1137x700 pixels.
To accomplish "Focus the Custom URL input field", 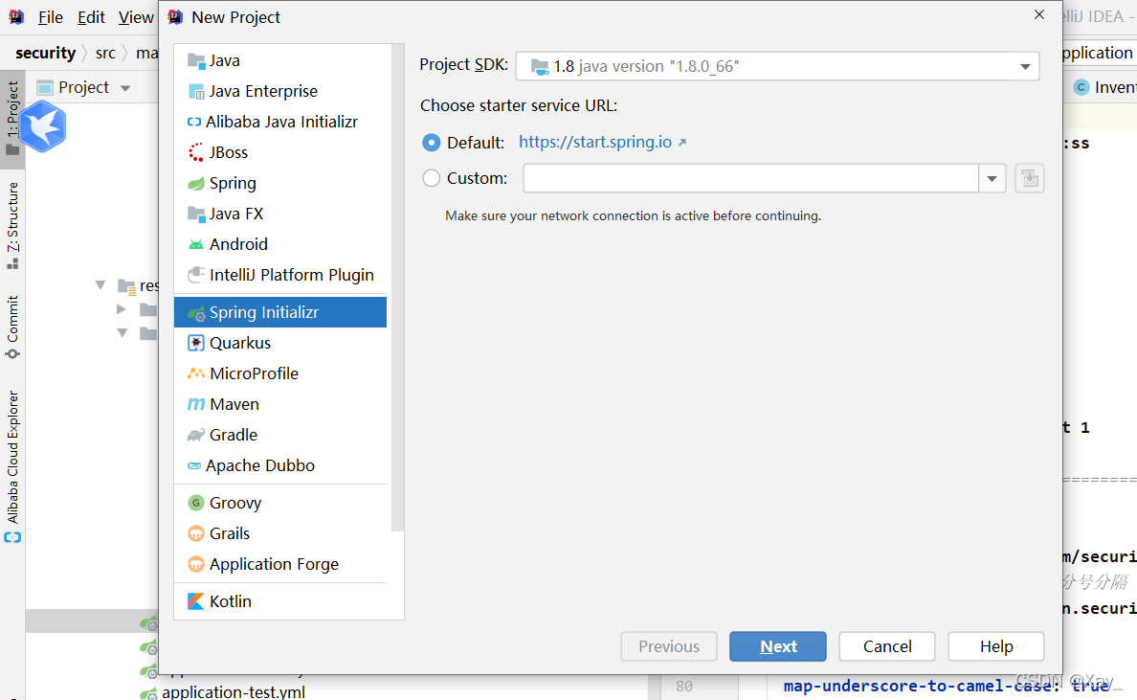I will coord(751,178).
